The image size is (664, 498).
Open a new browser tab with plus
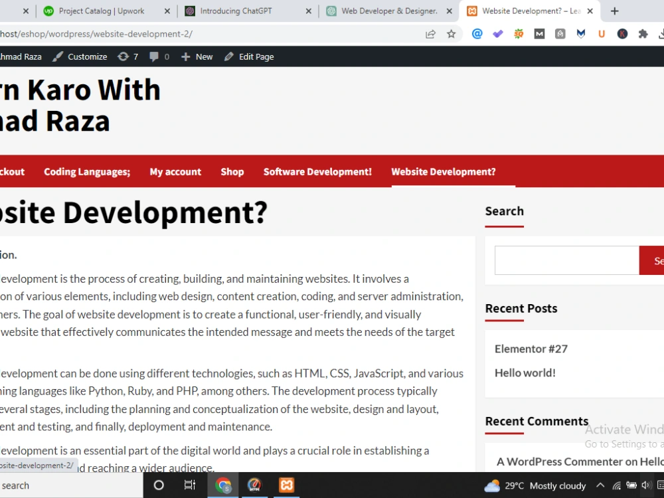615,11
